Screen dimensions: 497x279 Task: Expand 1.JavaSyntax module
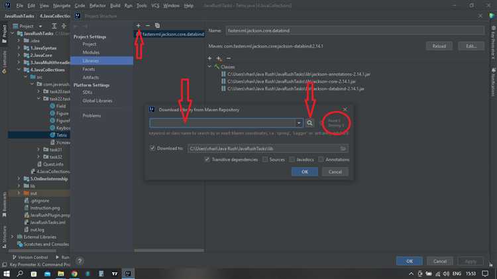click(x=19, y=48)
